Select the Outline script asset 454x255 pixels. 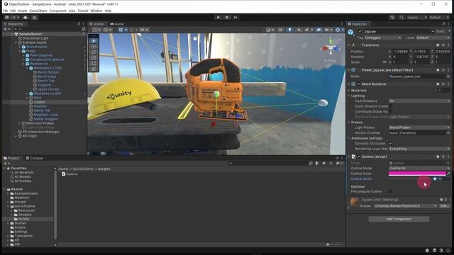70,174
